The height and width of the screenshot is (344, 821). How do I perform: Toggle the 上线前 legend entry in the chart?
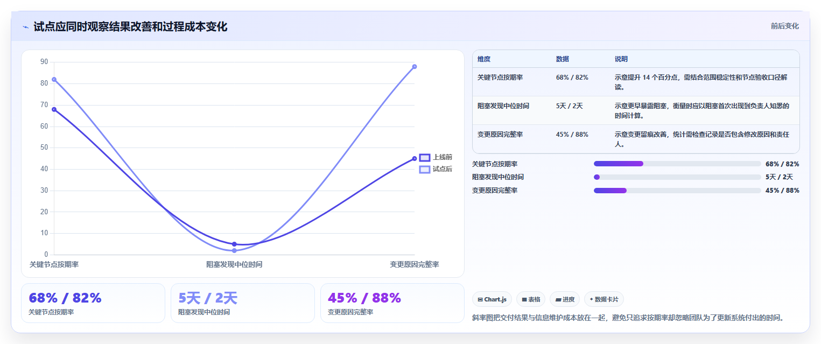[x=436, y=157]
